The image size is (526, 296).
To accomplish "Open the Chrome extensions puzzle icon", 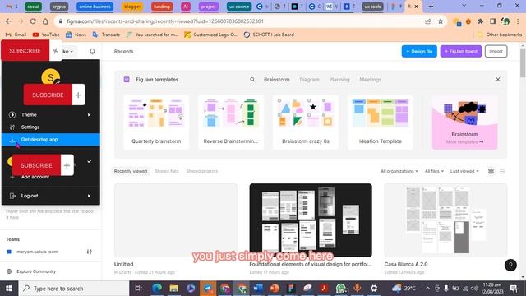I will (x=480, y=21).
